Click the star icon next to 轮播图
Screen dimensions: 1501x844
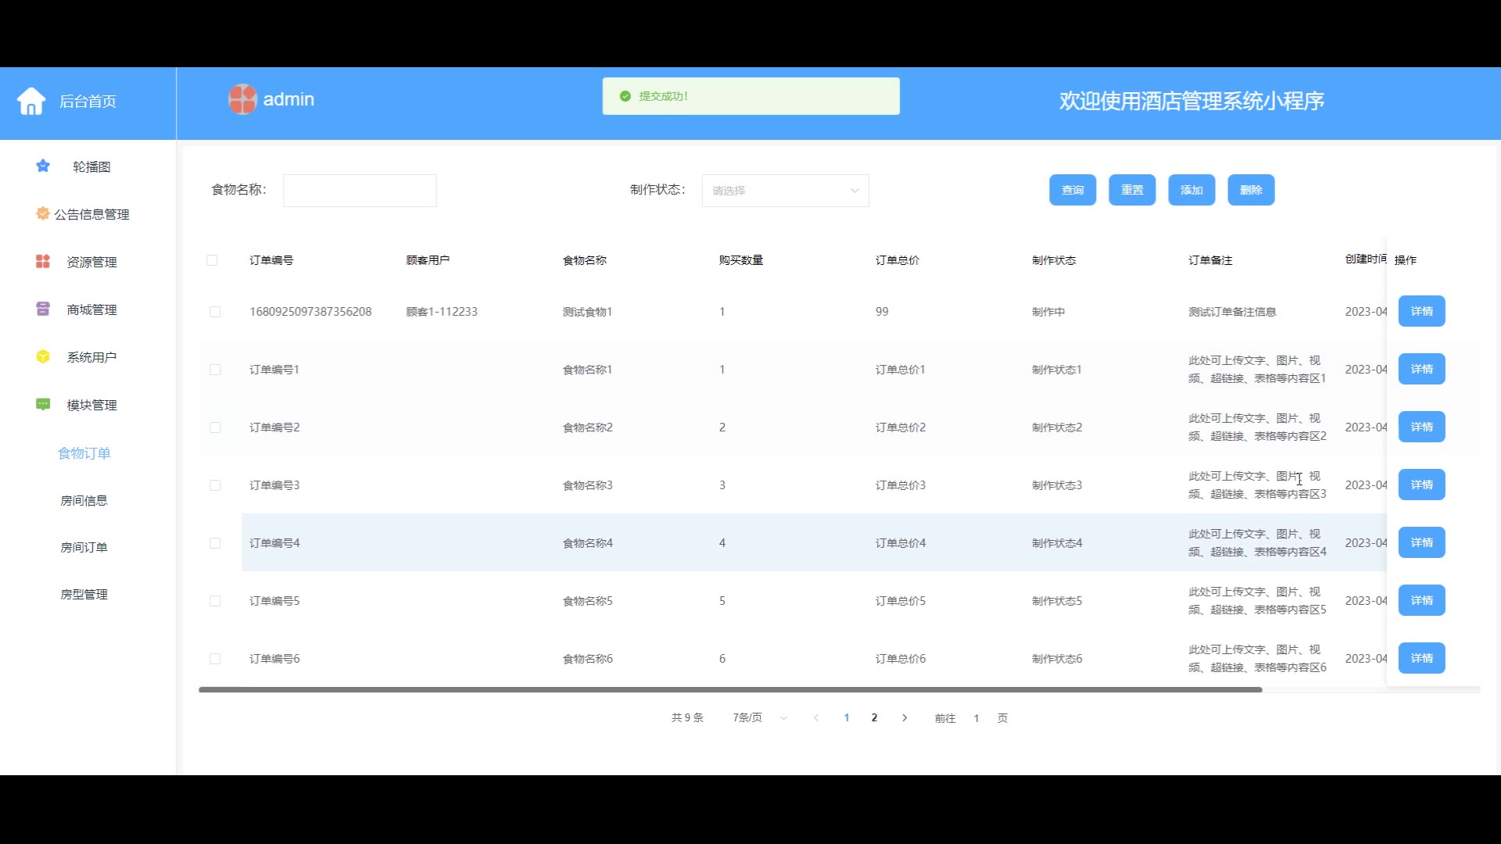point(43,166)
